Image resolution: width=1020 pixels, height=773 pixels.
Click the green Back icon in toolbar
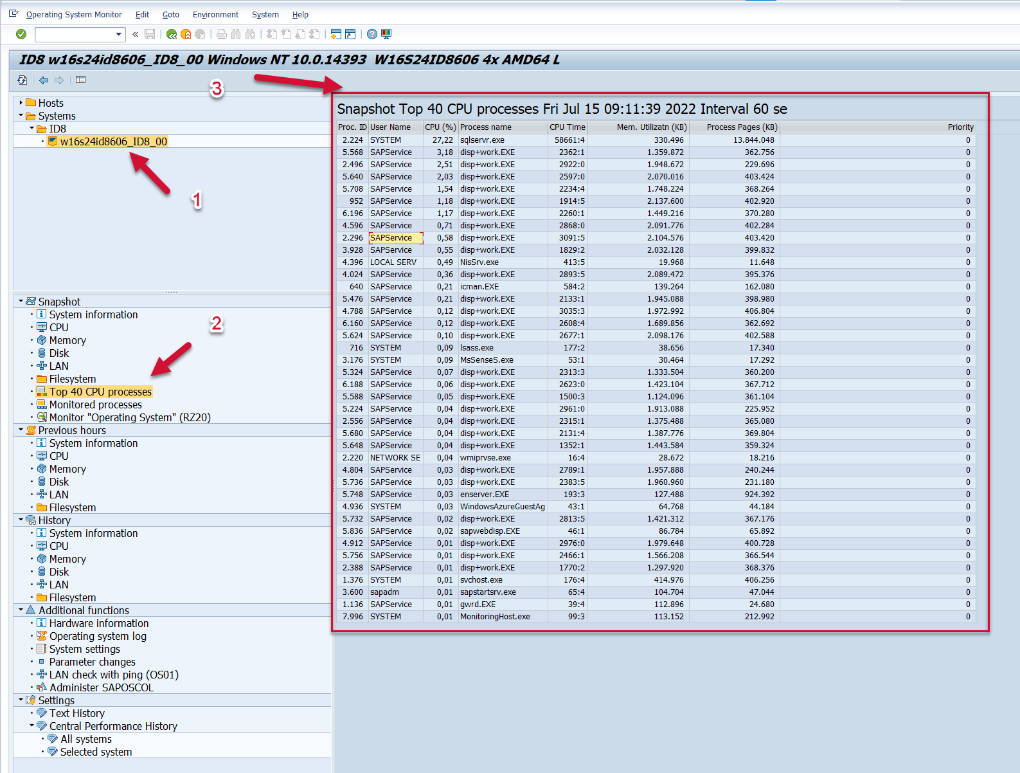(172, 34)
